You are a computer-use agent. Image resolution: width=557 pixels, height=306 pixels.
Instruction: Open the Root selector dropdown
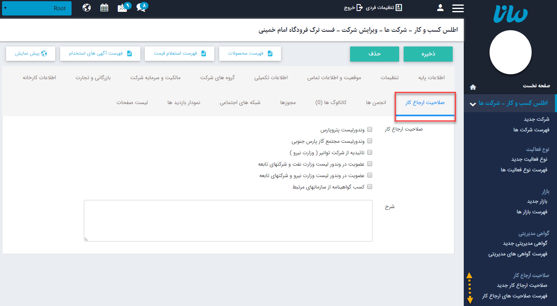(36, 8)
